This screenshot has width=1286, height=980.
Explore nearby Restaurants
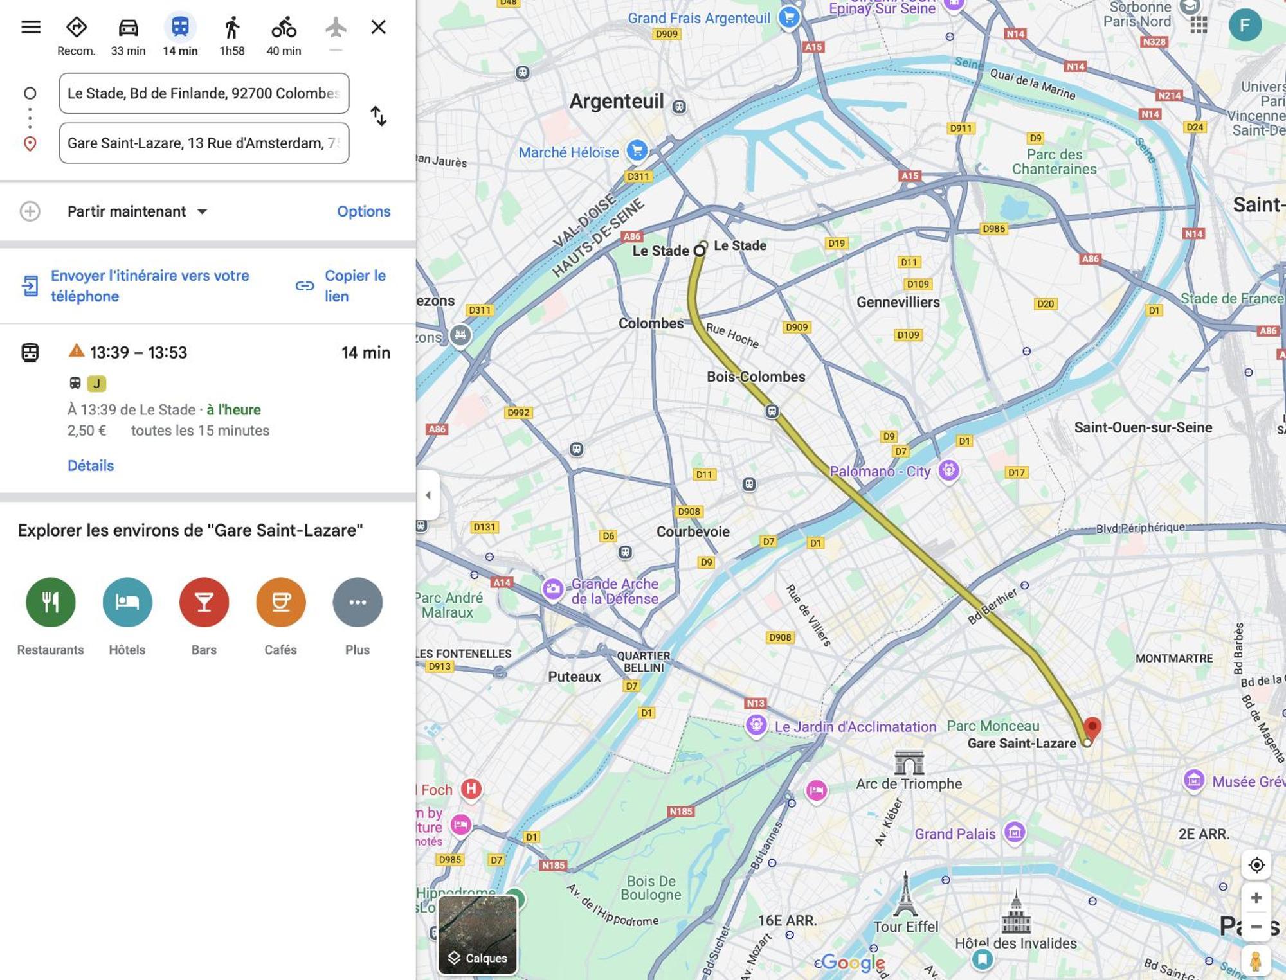point(50,616)
